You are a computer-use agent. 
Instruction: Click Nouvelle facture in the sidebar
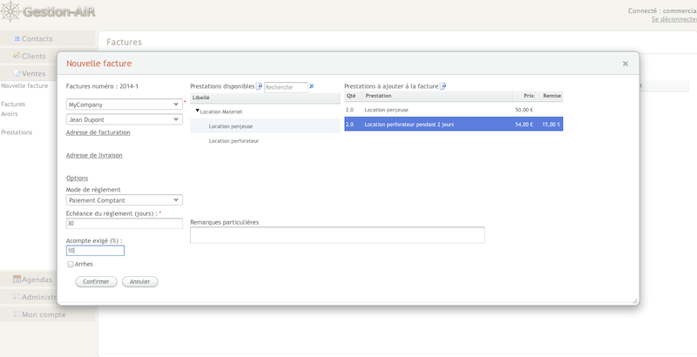pos(24,85)
